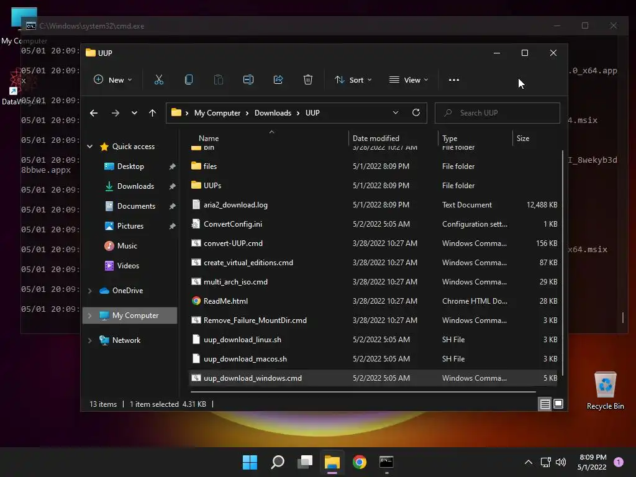
Task: Select convert-UUP.cmd file
Action: (374, 243)
